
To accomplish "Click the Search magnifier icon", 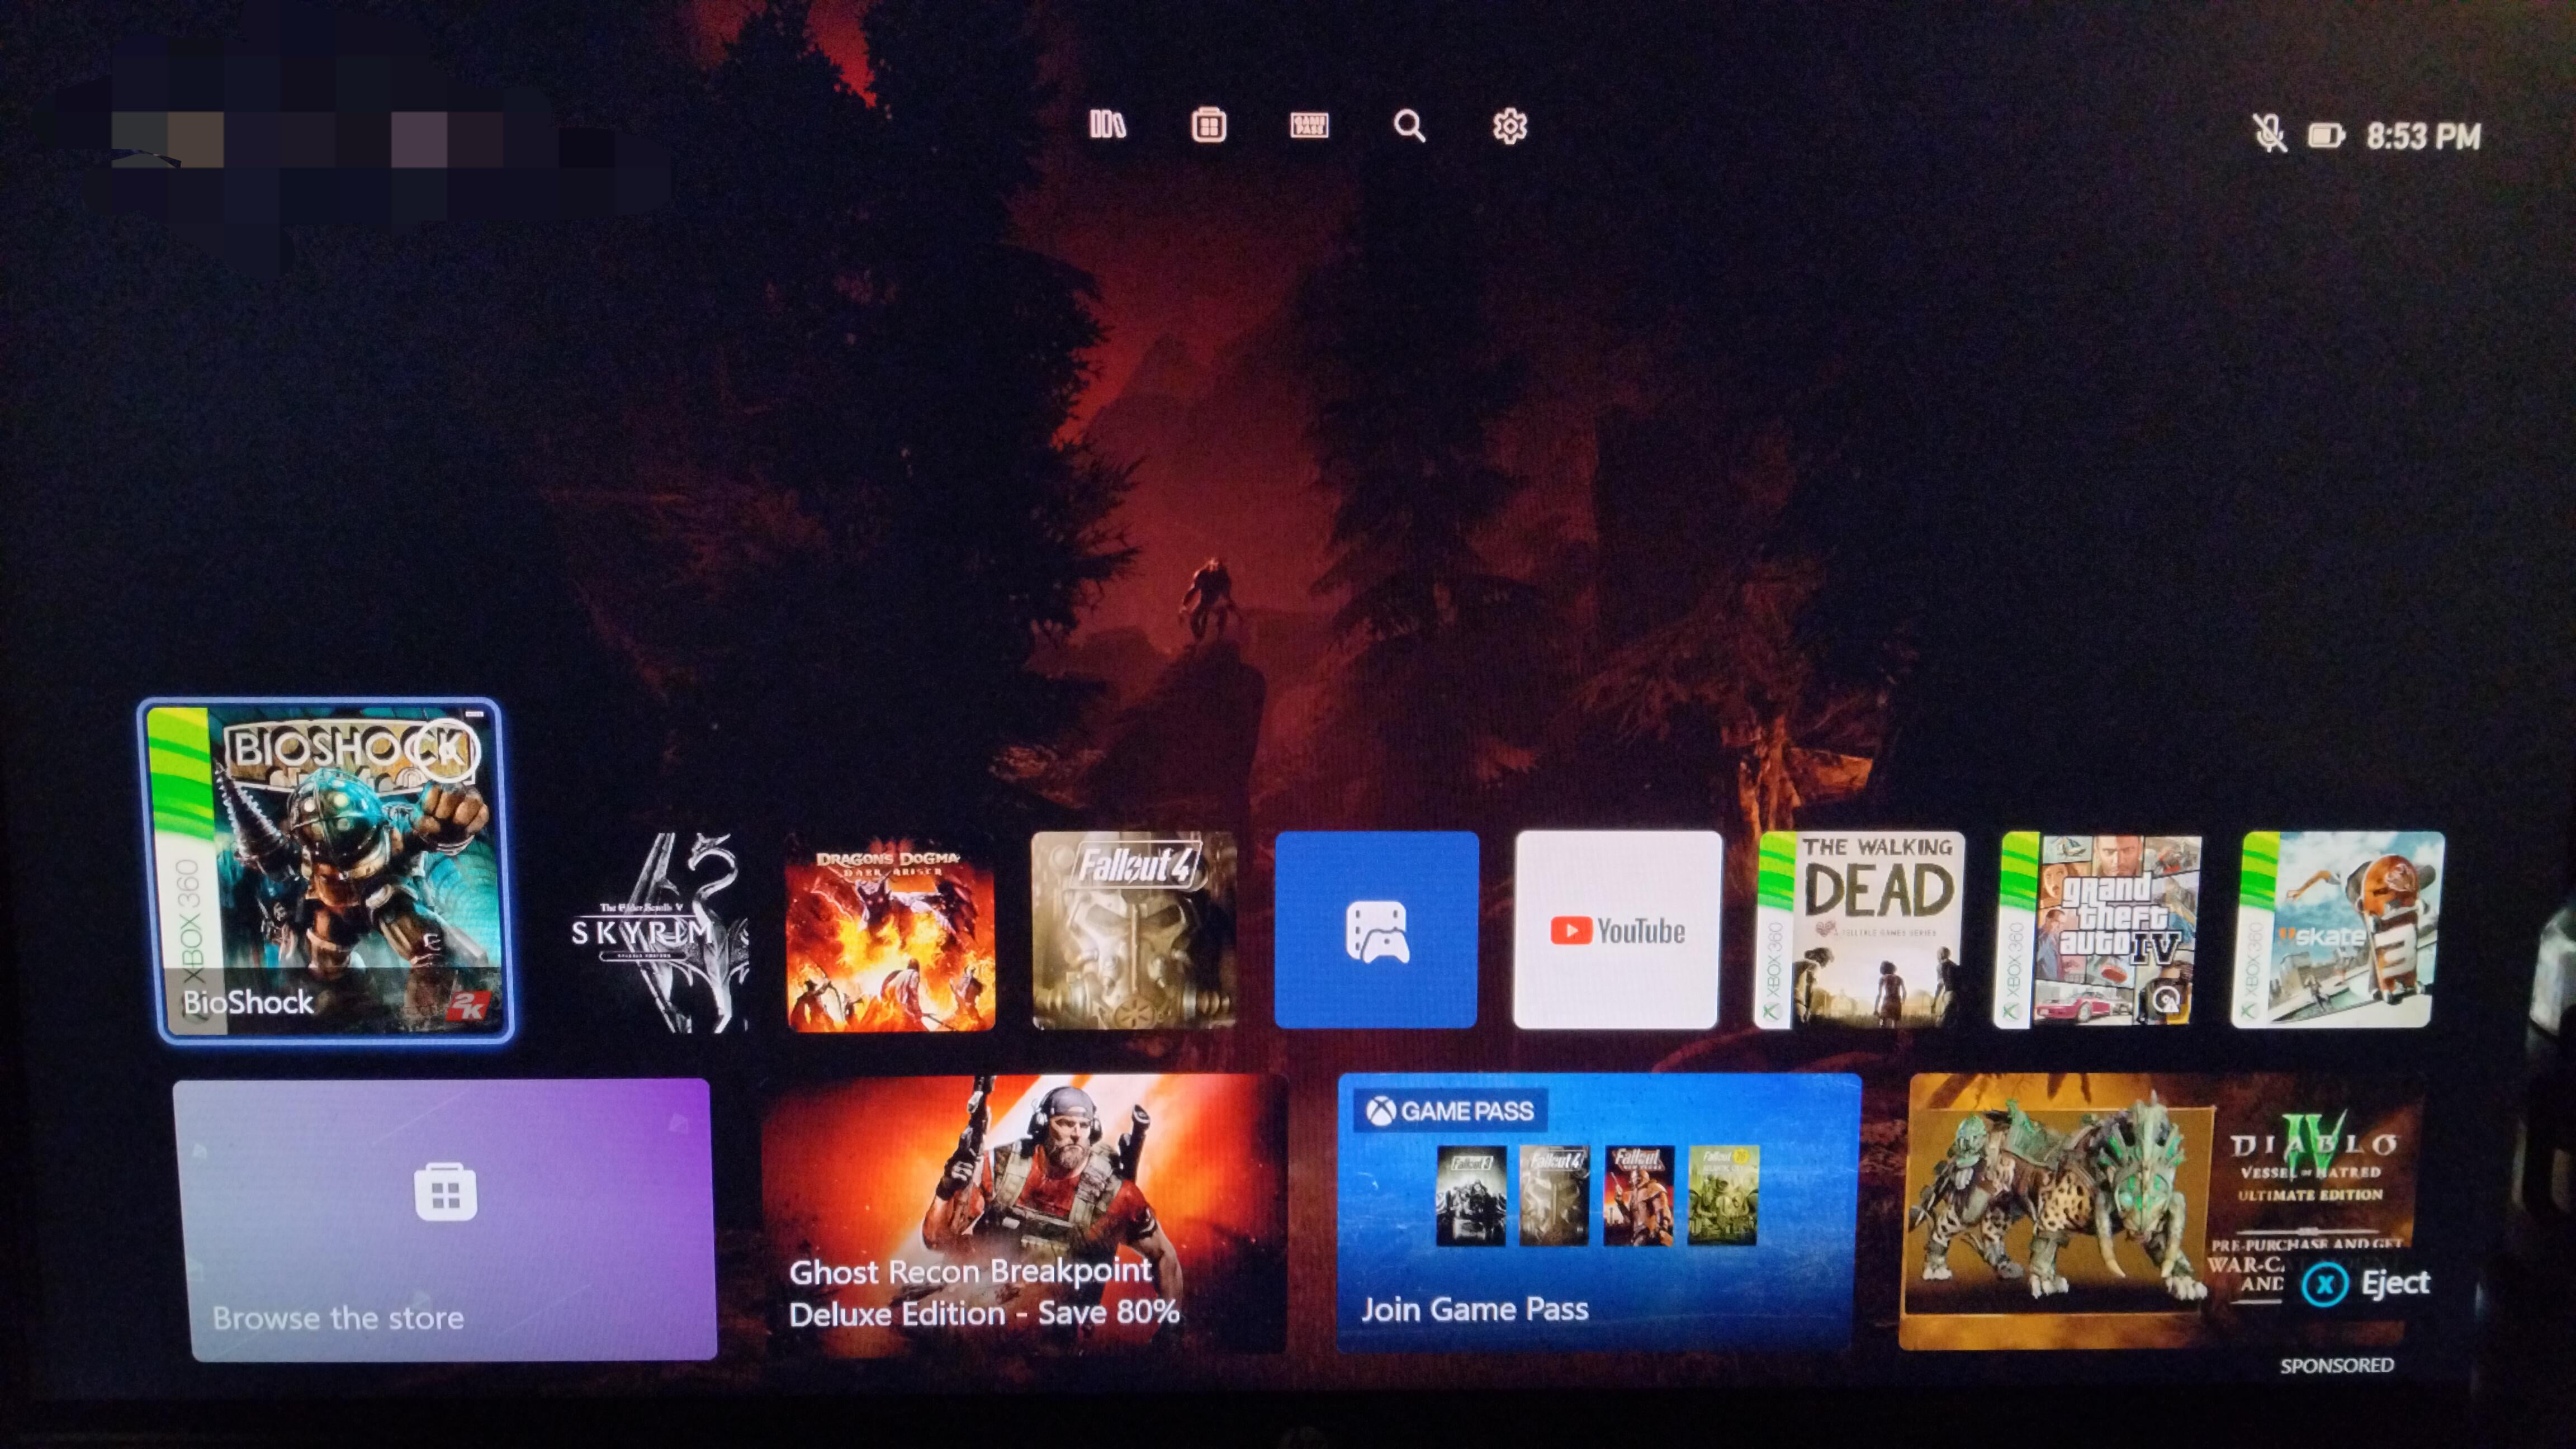I will [x=1409, y=126].
